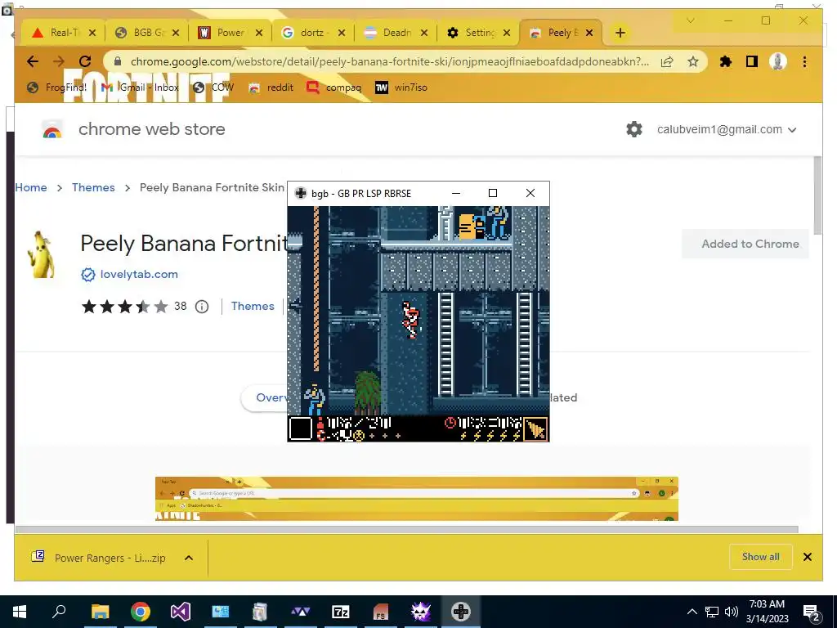The width and height of the screenshot is (837, 628).
Task: Open the reddit bookmark
Action: pos(271,87)
